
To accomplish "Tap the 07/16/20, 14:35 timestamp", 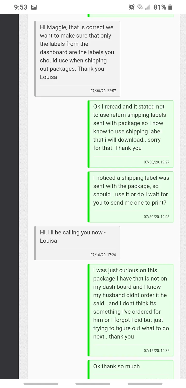I will click(157, 350).
